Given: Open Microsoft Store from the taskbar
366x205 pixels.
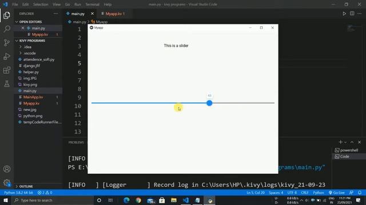Looking at the screenshot, I should tap(162, 200).
